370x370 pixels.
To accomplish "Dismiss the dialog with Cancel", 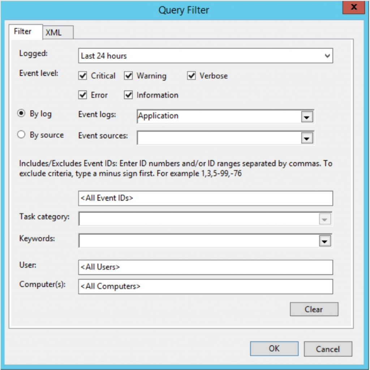I will [327, 348].
